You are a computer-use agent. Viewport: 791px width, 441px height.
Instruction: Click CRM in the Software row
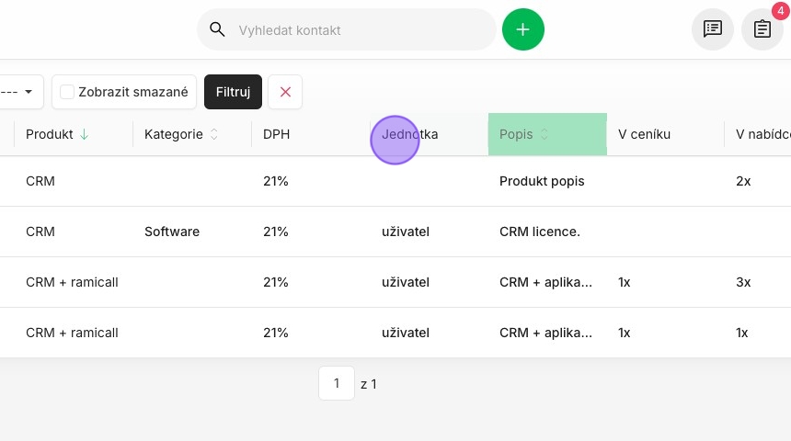[x=40, y=232]
